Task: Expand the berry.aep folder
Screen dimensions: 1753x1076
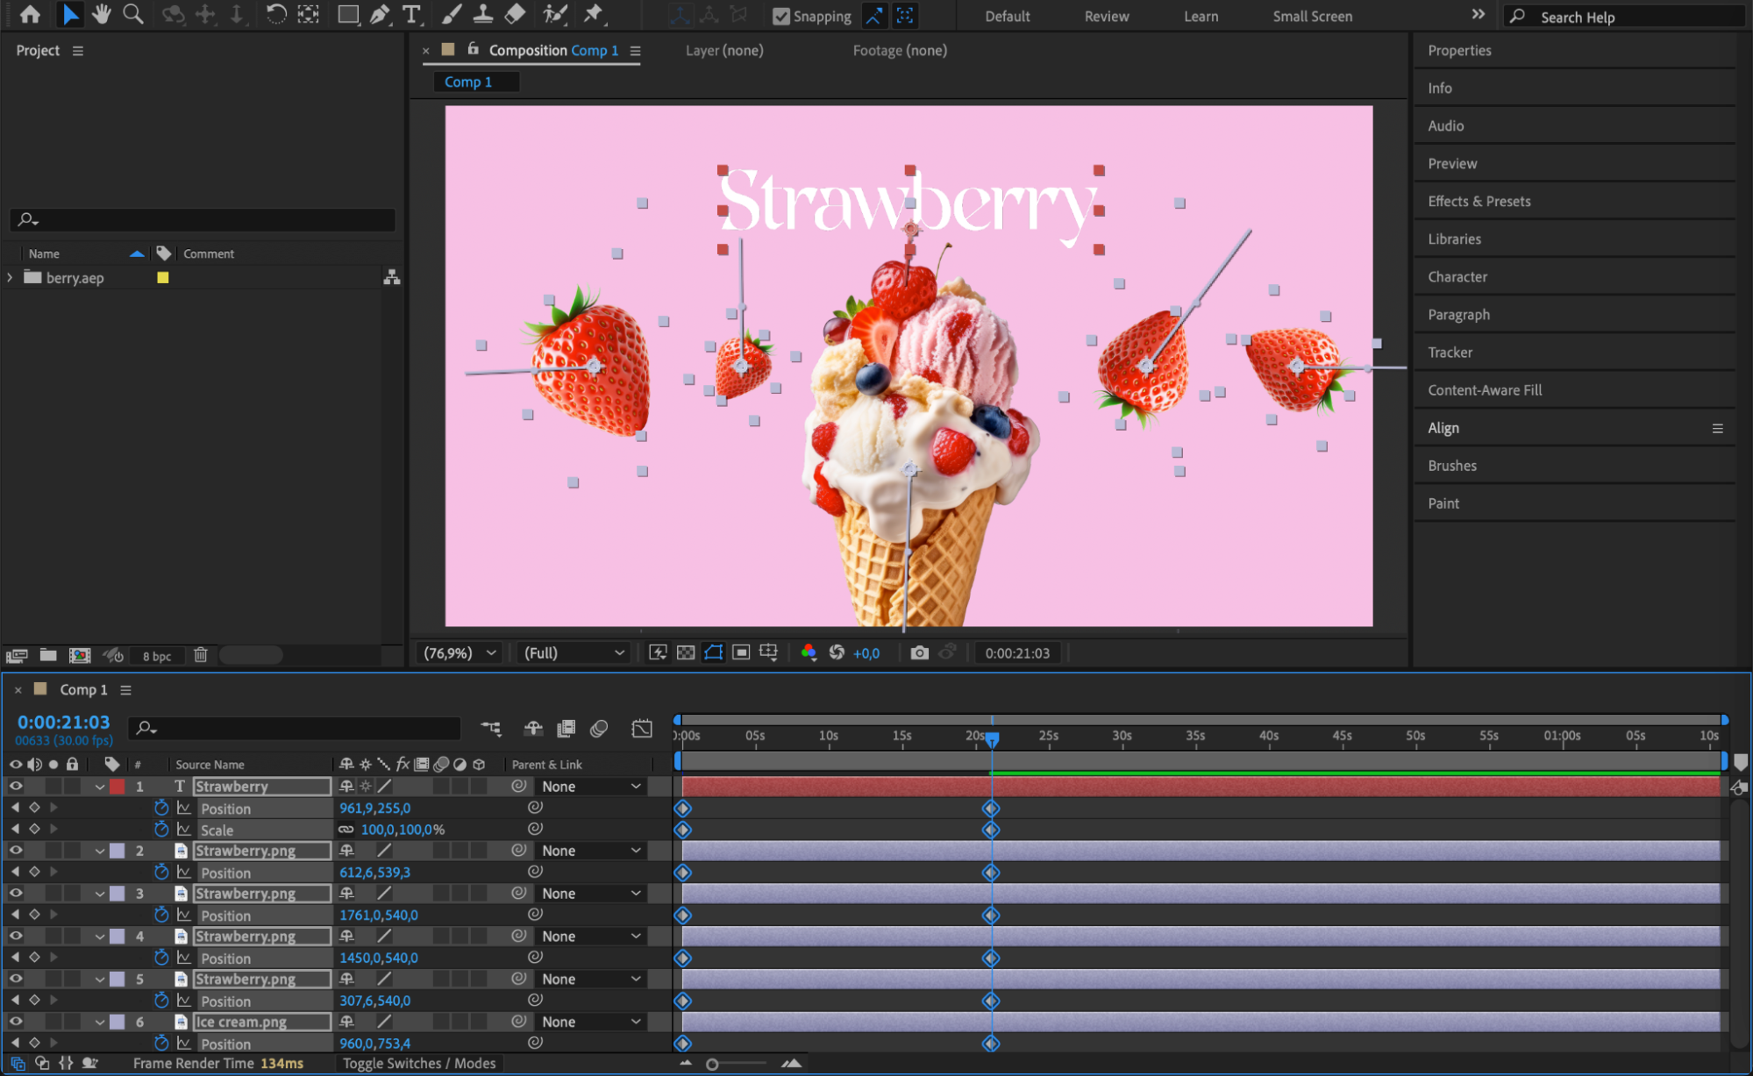Action: click(10, 277)
